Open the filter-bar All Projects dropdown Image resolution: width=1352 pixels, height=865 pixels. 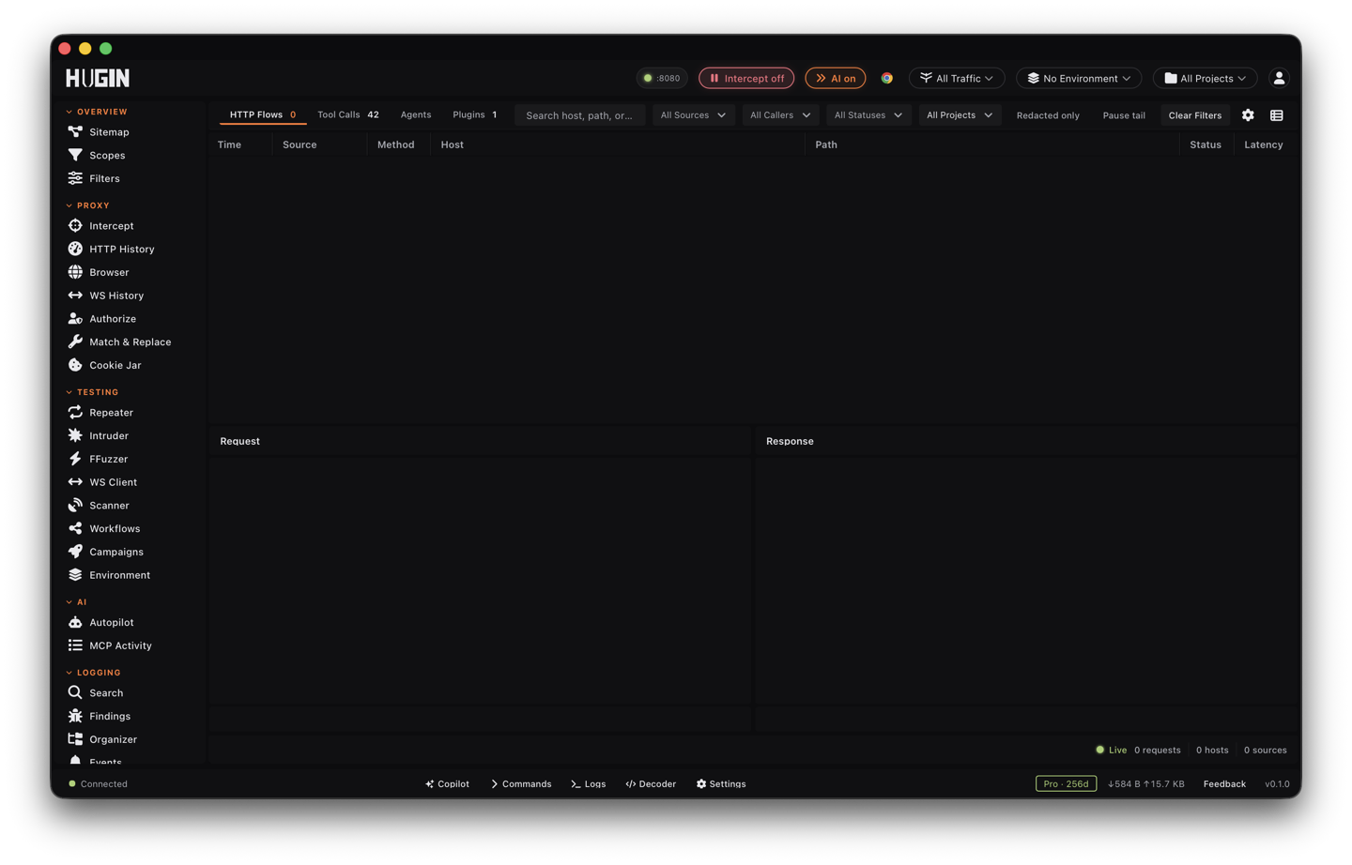click(x=960, y=115)
